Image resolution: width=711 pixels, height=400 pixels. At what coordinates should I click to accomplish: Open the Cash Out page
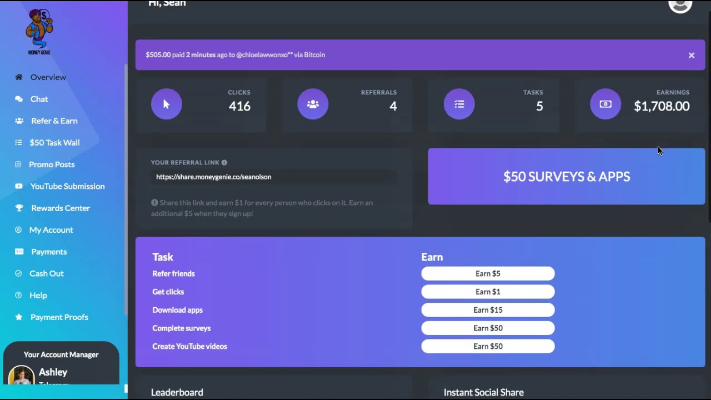46,273
